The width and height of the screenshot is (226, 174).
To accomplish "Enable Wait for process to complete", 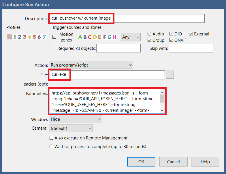I will pos(52,147).
